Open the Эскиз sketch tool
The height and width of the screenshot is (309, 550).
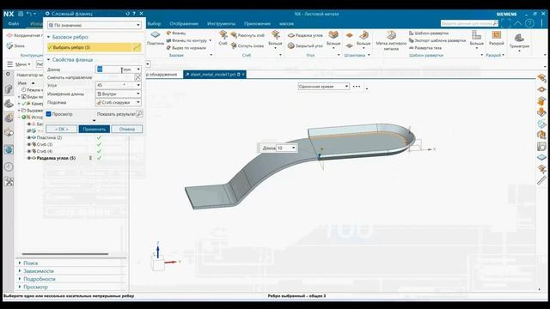(x=15, y=45)
